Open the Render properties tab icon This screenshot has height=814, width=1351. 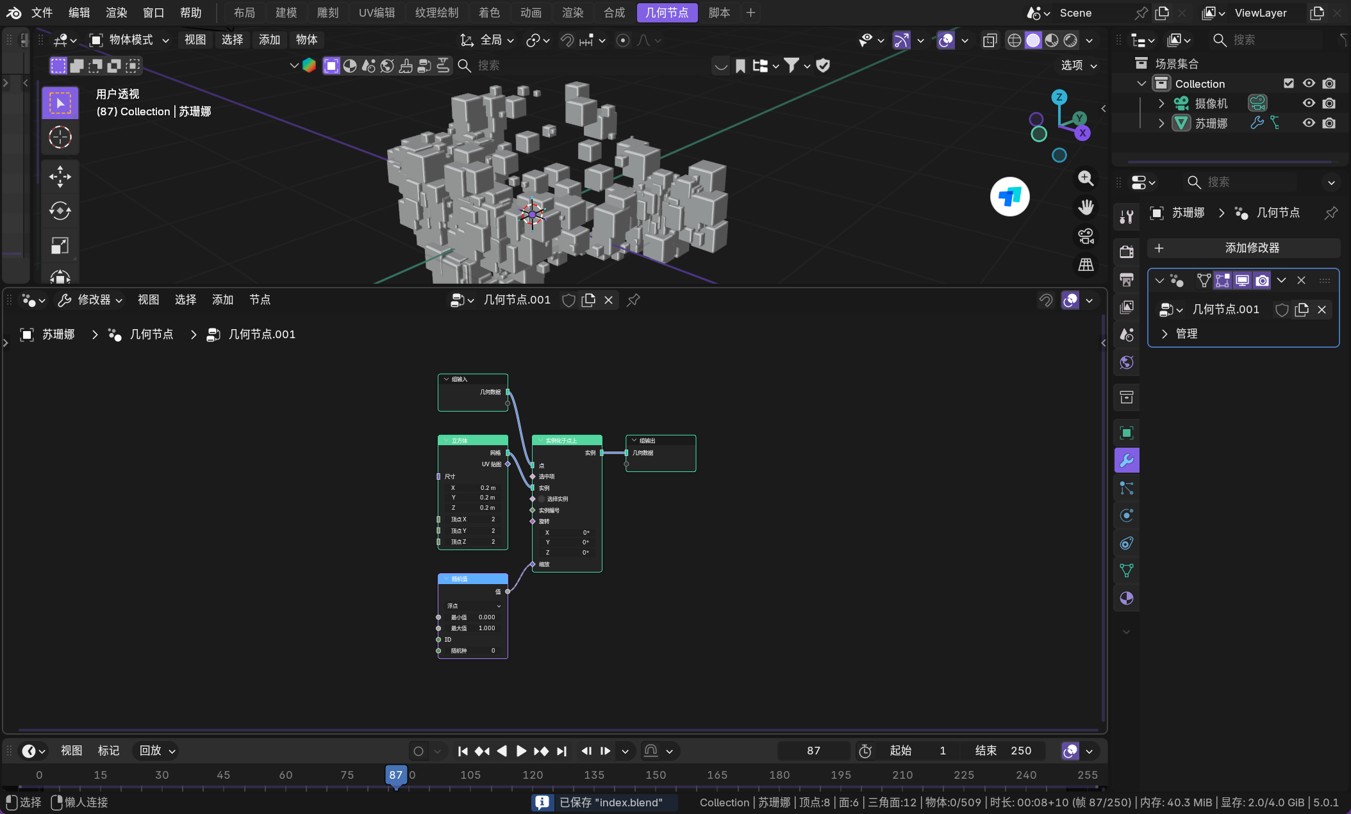click(1127, 252)
